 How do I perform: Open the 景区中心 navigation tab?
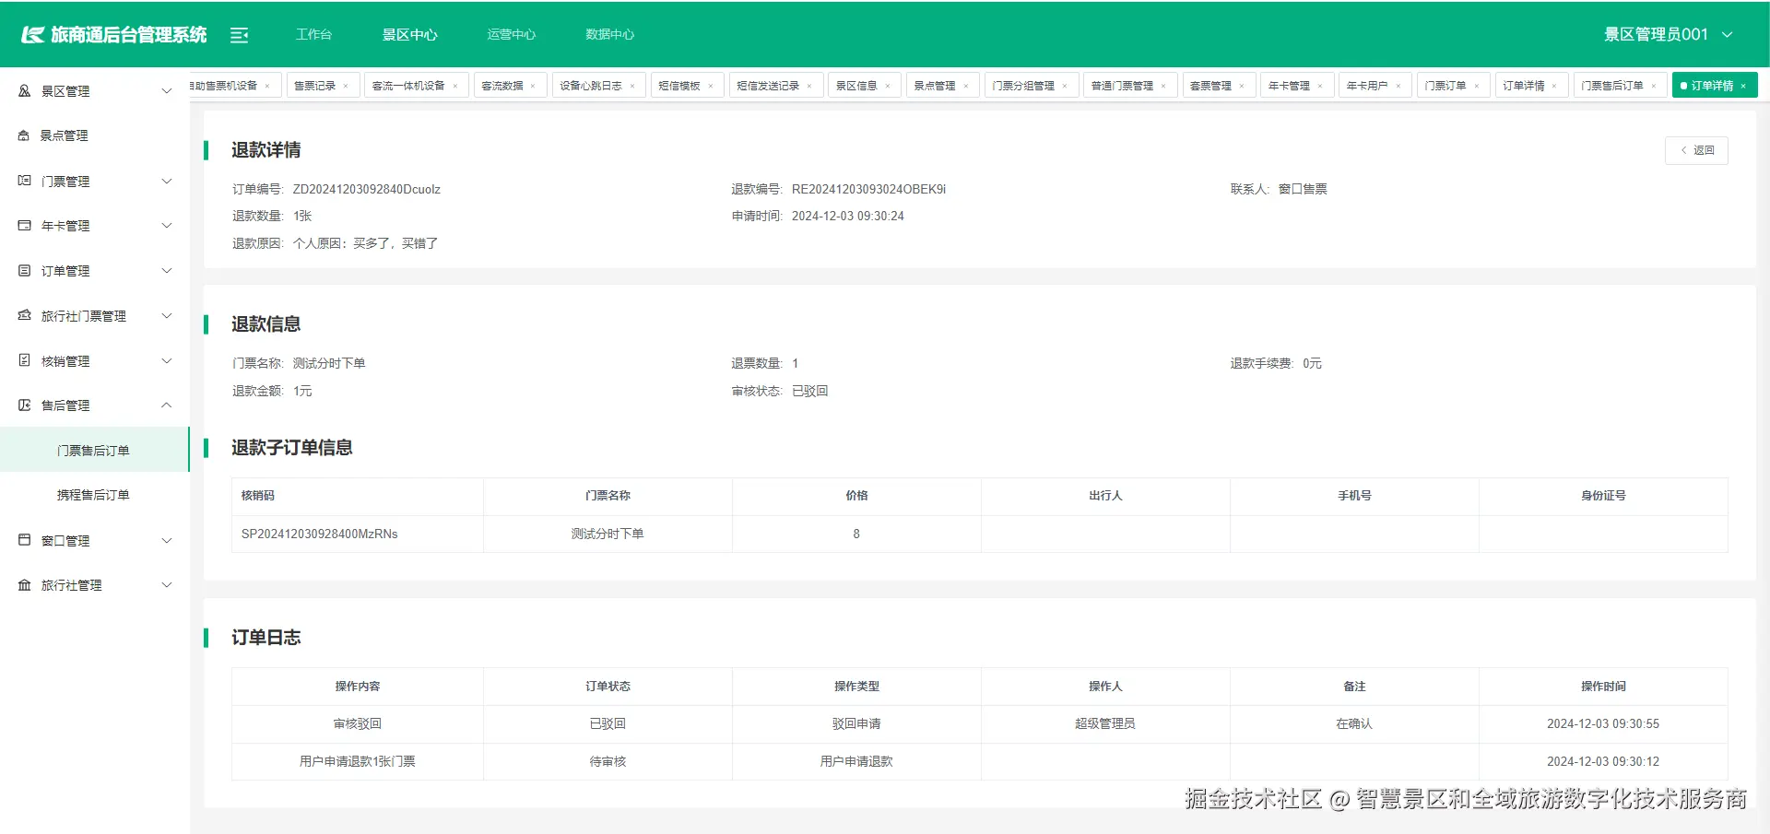(x=410, y=34)
